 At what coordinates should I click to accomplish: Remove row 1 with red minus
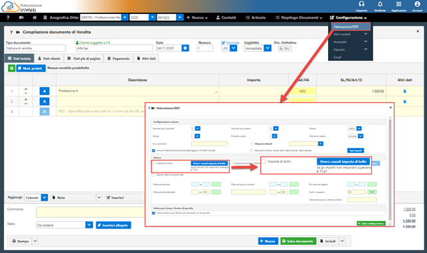pyautogui.click(x=26, y=93)
